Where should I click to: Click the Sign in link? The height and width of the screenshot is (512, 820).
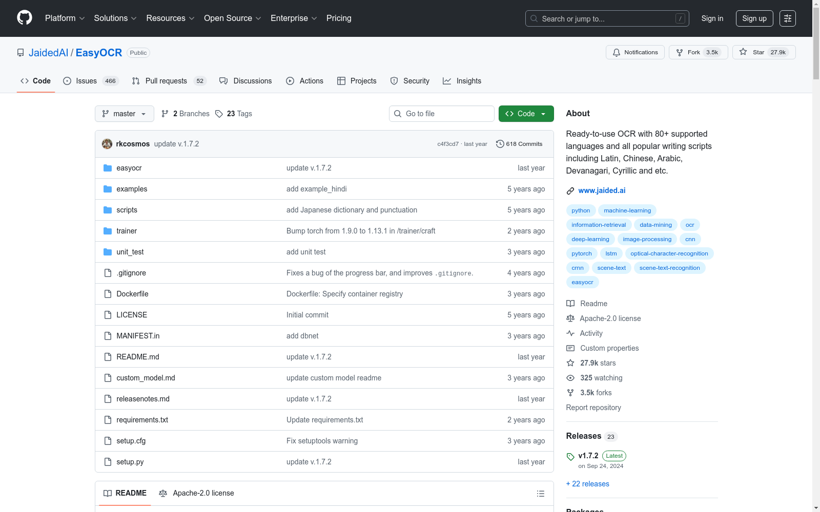712,18
